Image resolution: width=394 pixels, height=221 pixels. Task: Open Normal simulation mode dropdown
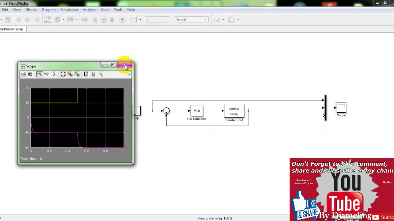191,19
